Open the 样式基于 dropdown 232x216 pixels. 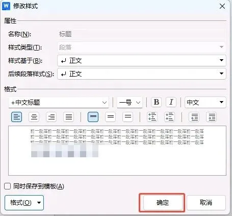[x=142, y=60]
